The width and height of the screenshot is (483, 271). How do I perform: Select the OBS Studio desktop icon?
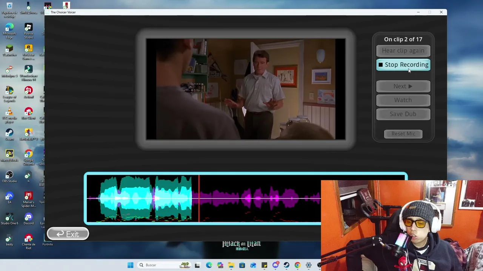click(x=9, y=177)
